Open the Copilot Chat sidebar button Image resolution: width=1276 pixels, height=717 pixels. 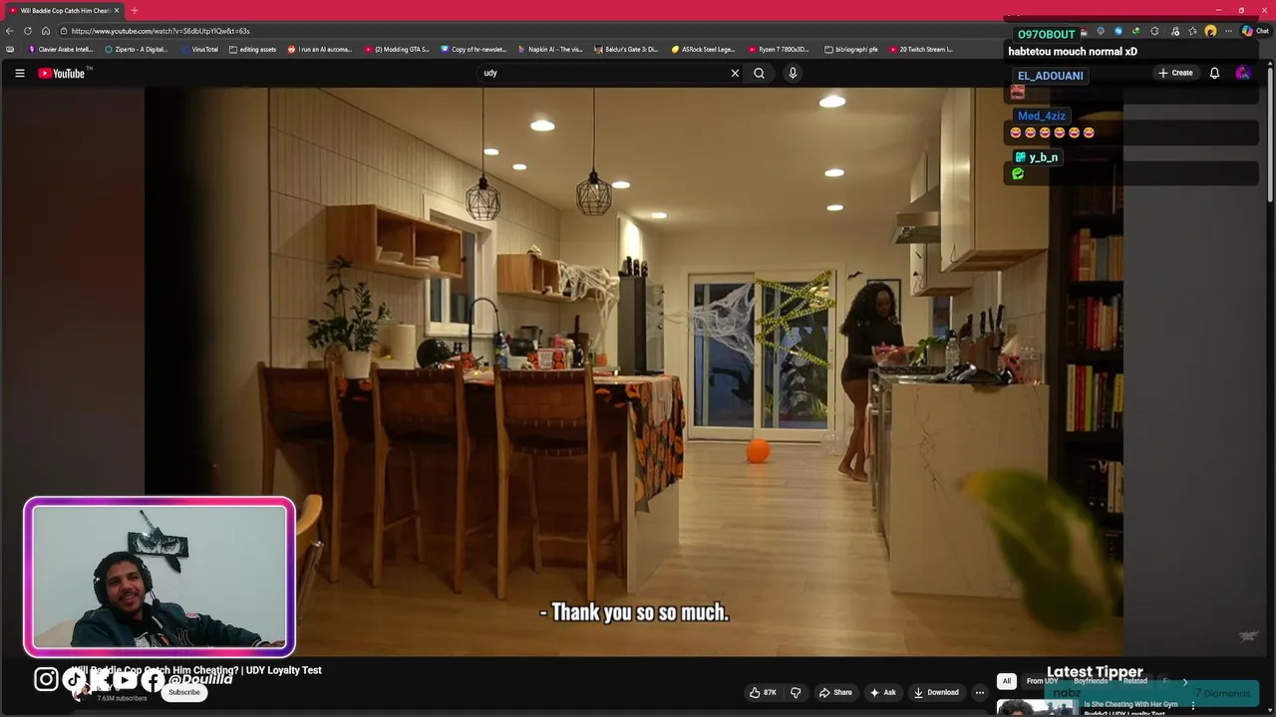click(x=1256, y=31)
